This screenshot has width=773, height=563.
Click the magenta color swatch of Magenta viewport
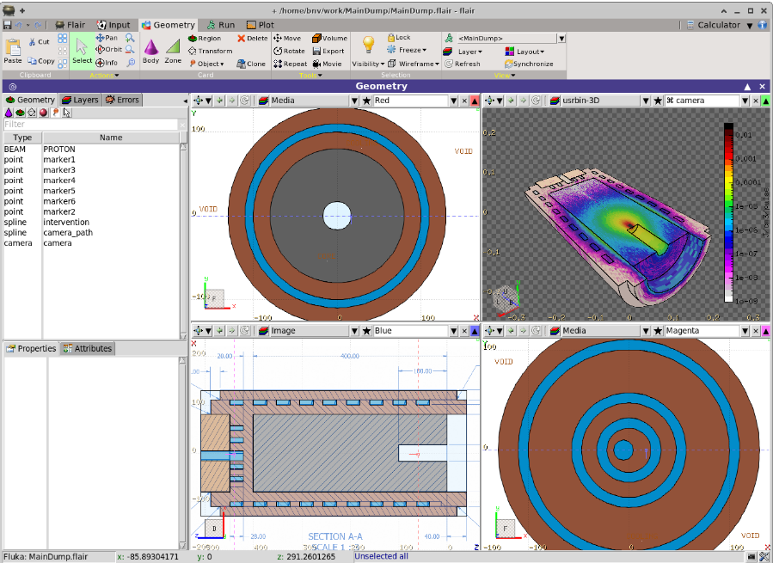point(766,331)
